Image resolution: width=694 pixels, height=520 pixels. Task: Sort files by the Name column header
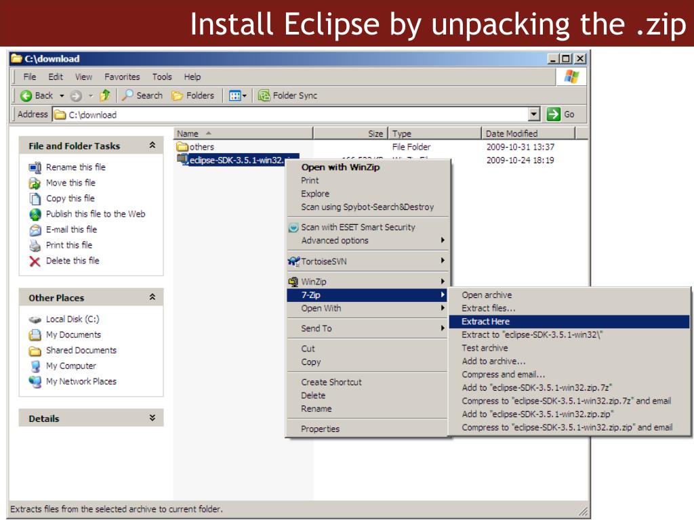pos(243,133)
